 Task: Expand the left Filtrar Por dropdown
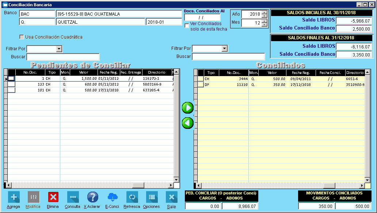pyautogui.click(x=59, y=49)
